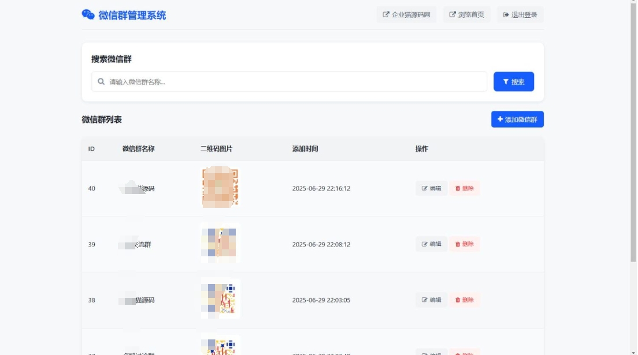Click the magnifier icon in the search box
The height and width of the screenshot is (355, 638).
coord(101,81)
